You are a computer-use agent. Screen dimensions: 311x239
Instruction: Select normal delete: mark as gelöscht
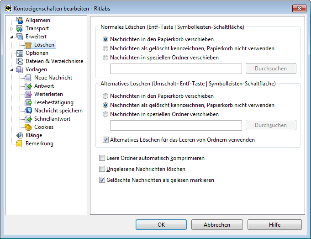tap(105, 48)
